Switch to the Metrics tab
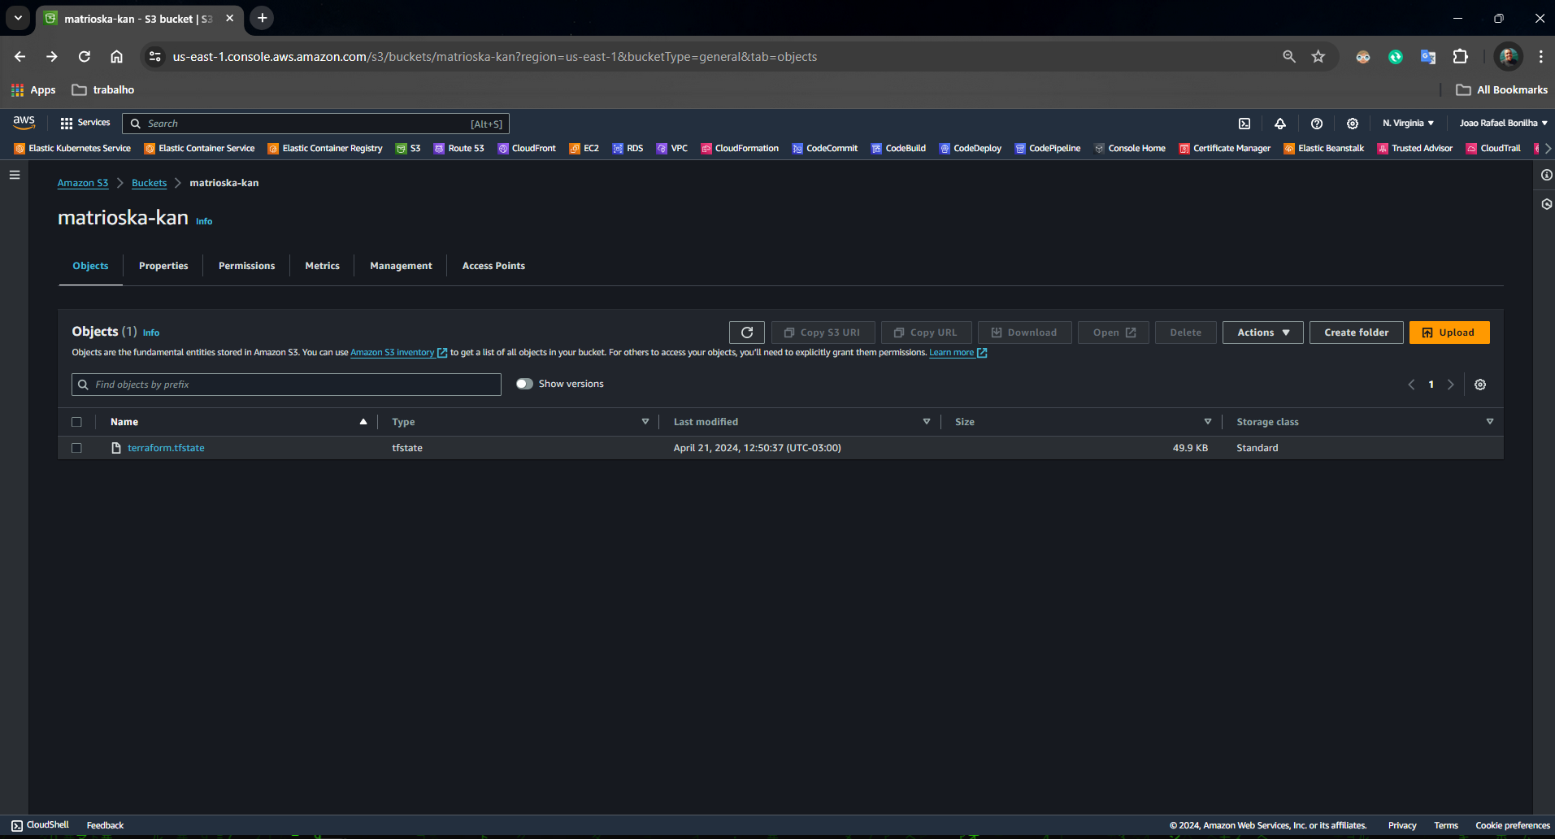The image size is (1555, 839). (x=323, y=266)
